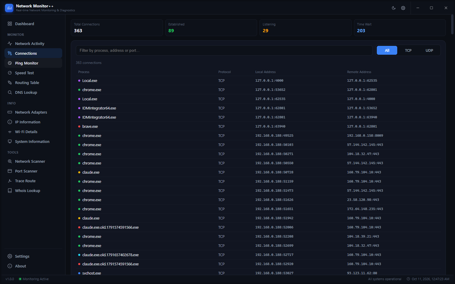Screen dimensions: 455x284
Task: Open Port Scanner tool
Action: tap(33, 171)
